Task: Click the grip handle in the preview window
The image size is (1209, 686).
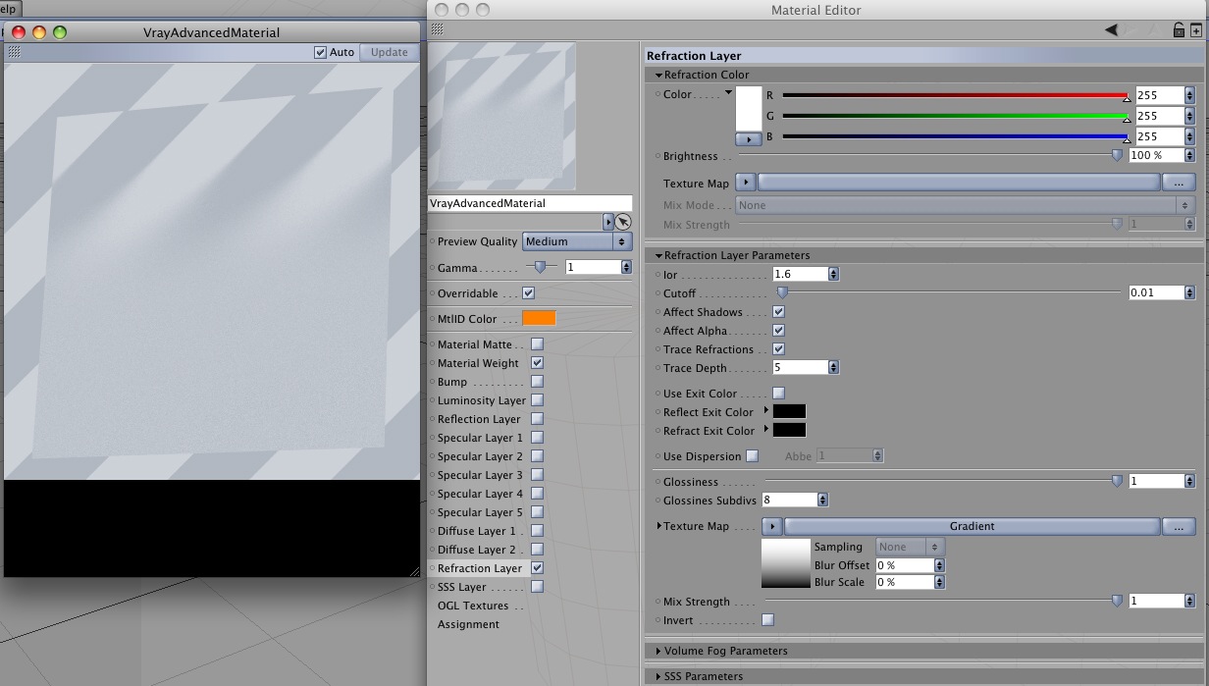Action: click(14, 52)
